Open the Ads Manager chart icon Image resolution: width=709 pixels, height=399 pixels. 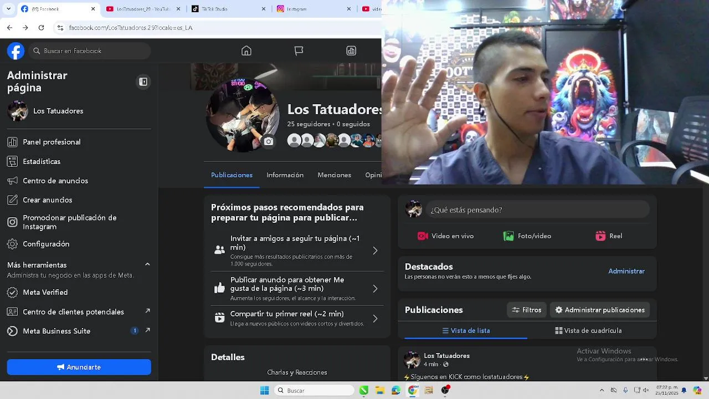[351, 51]
